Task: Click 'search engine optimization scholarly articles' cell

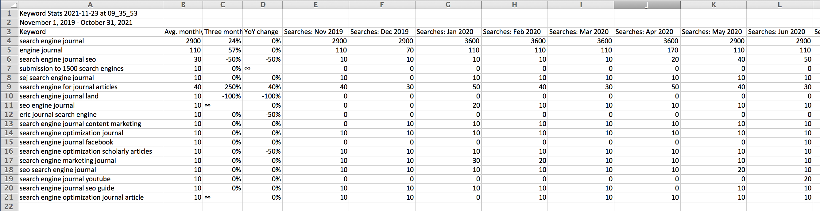Action: (x=91, y=152)
